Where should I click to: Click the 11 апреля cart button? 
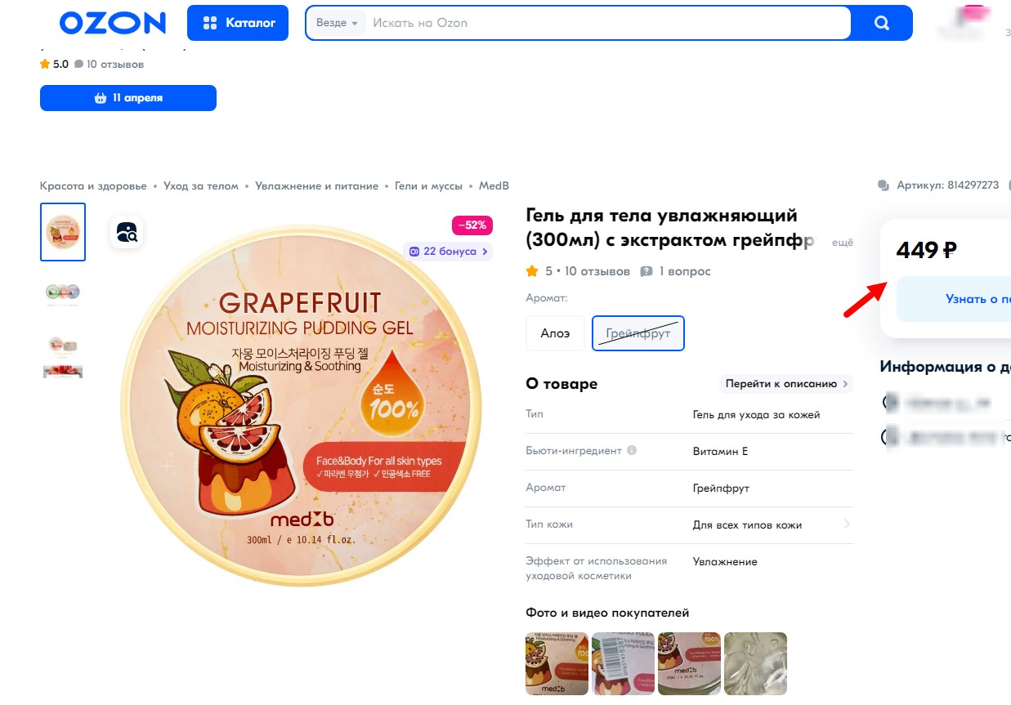tap(128, 98)
